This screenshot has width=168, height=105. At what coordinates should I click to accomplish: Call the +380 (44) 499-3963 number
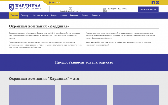tap(117, 9)
